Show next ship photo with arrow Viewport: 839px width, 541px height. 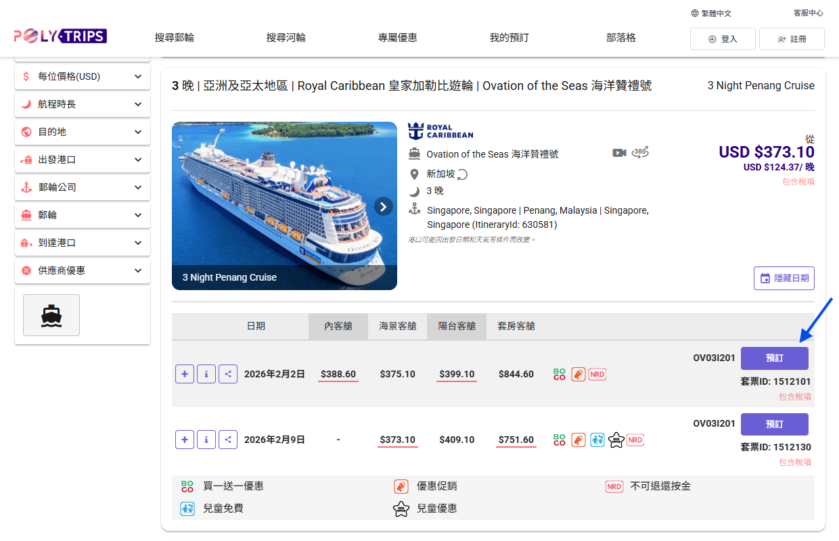pos(384,206)
